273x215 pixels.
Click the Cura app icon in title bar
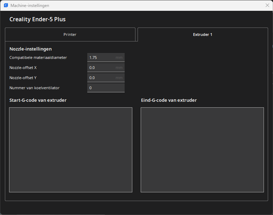click(6, 5)
